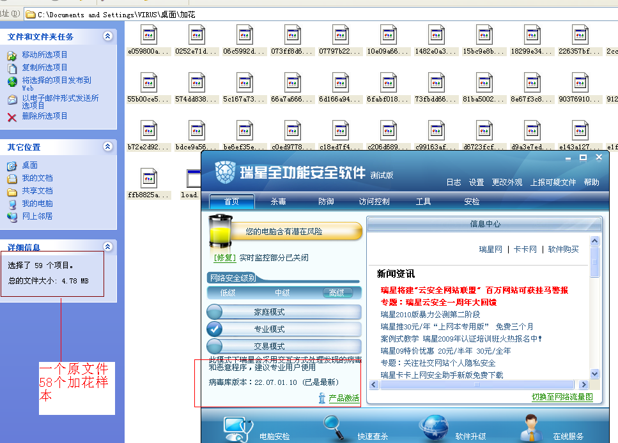
Task: Click the news scrollbar down arrow
Action: click(595, 373)
